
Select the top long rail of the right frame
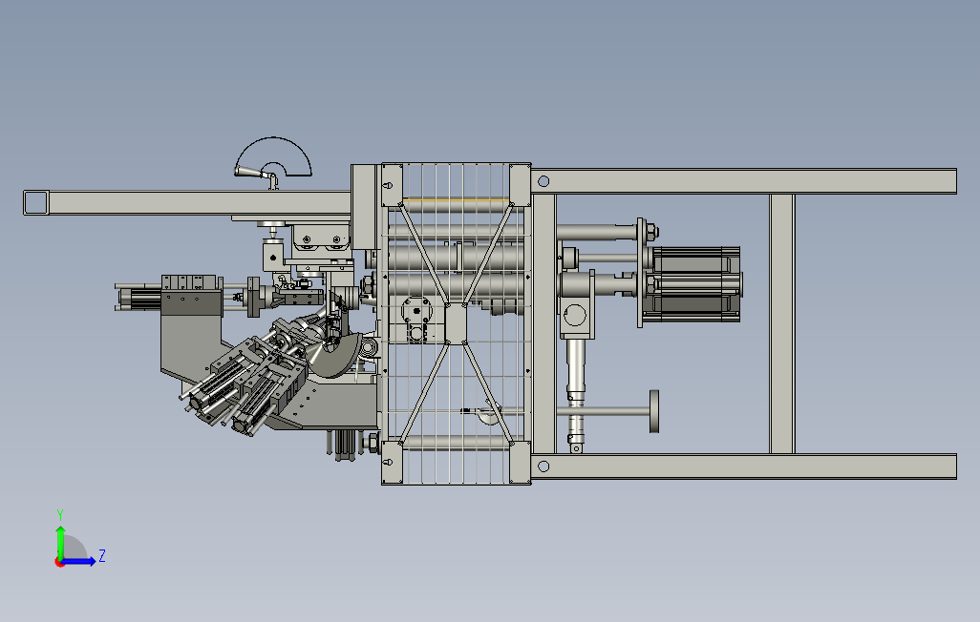point(744,181)
